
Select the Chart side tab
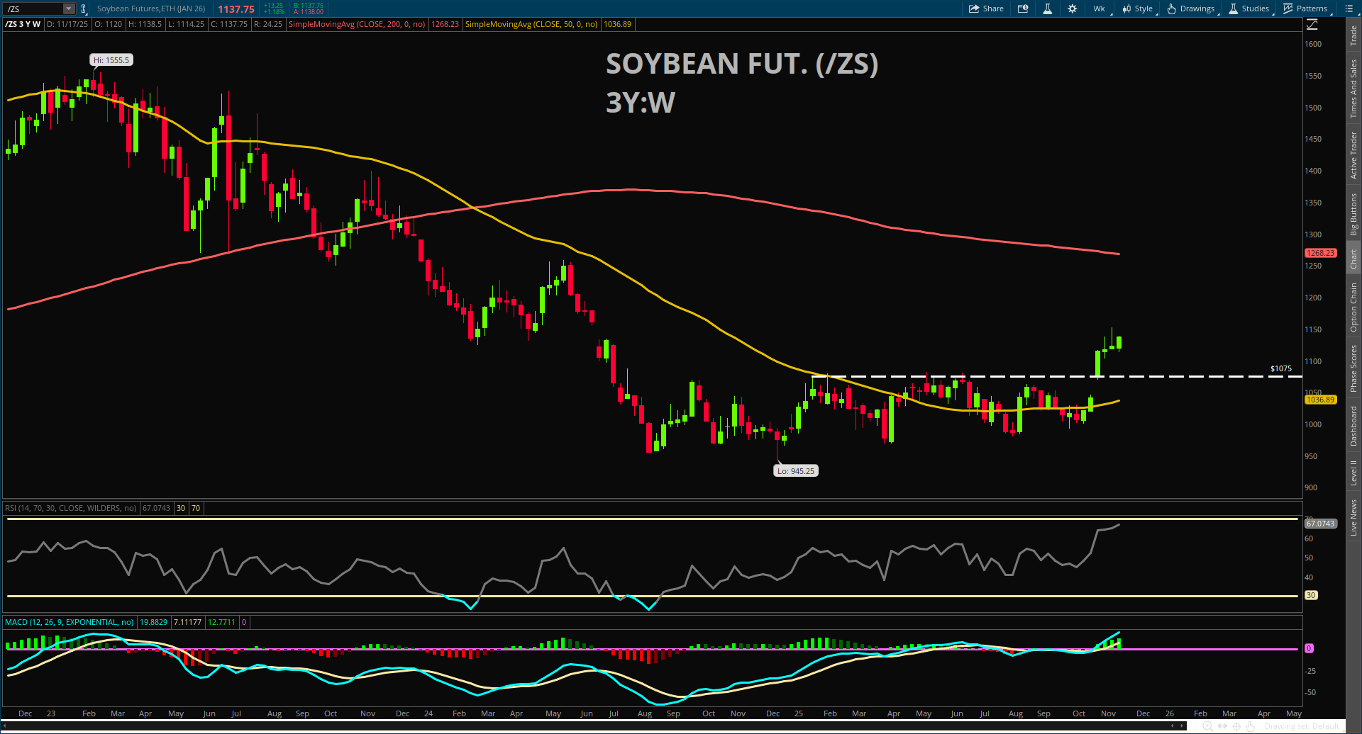click(1353, 259)
